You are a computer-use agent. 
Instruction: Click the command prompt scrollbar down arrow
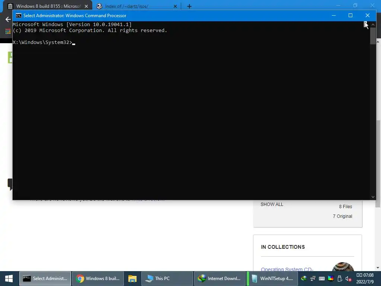click(373, 197)
